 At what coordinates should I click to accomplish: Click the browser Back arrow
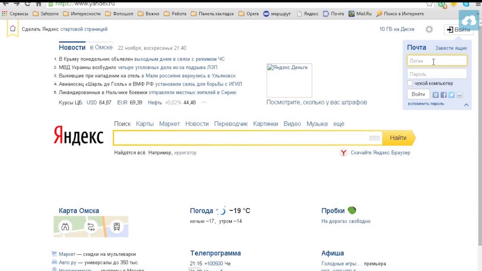point(5,3)
